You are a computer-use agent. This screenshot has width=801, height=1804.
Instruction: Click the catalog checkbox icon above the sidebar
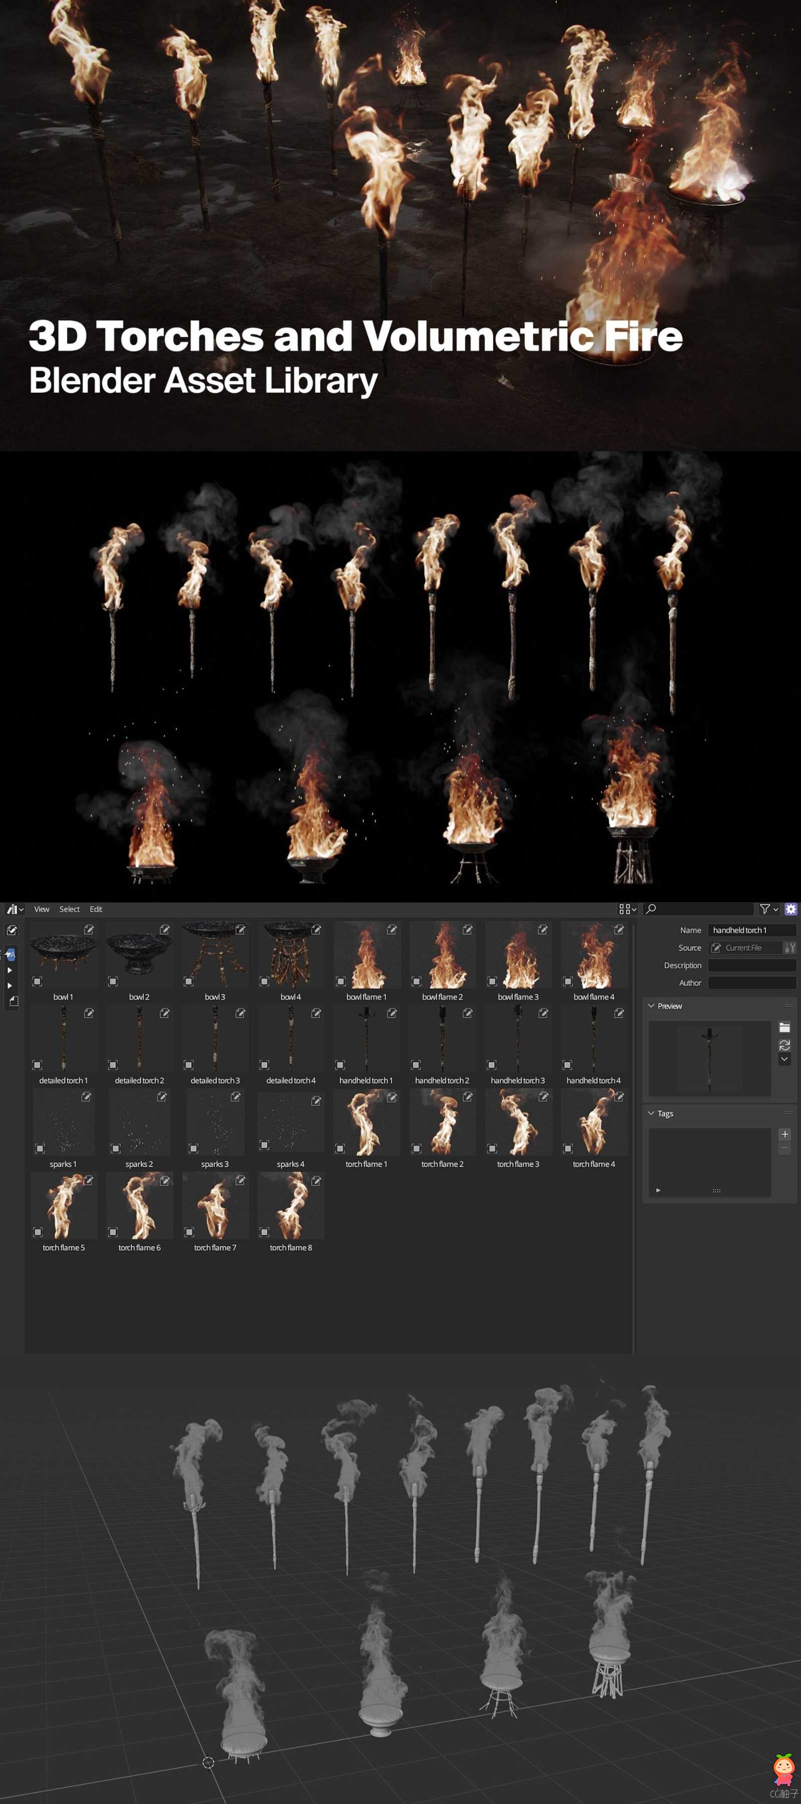(12, 930)
